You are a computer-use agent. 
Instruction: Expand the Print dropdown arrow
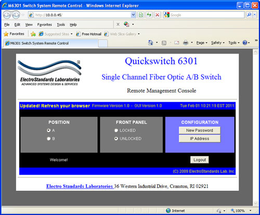192,42
